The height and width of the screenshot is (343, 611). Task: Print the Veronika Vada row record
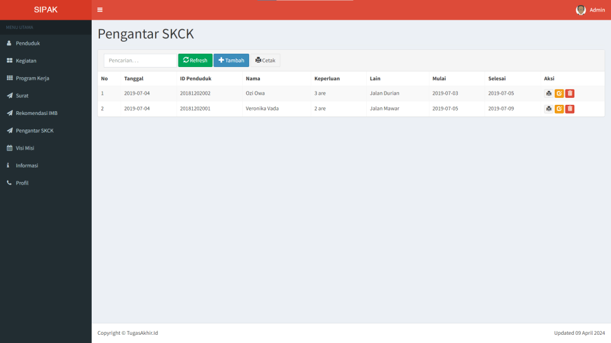click(548, 109)
